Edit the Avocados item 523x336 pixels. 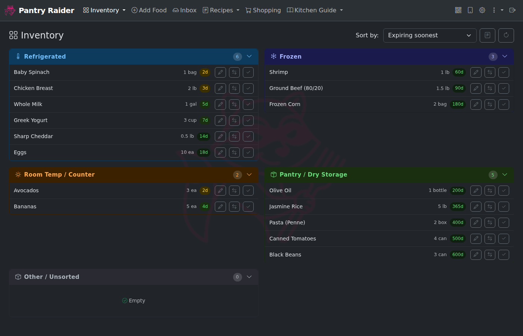coord(220,191)
